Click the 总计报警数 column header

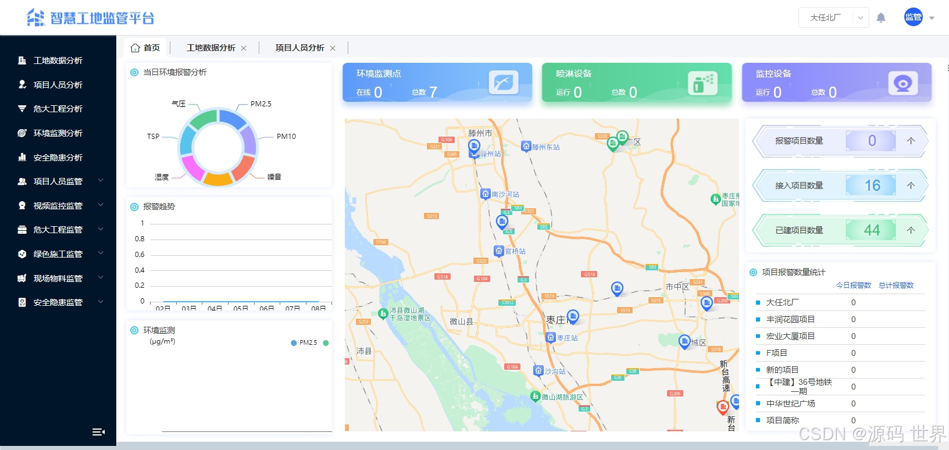(x=896, y=285)
